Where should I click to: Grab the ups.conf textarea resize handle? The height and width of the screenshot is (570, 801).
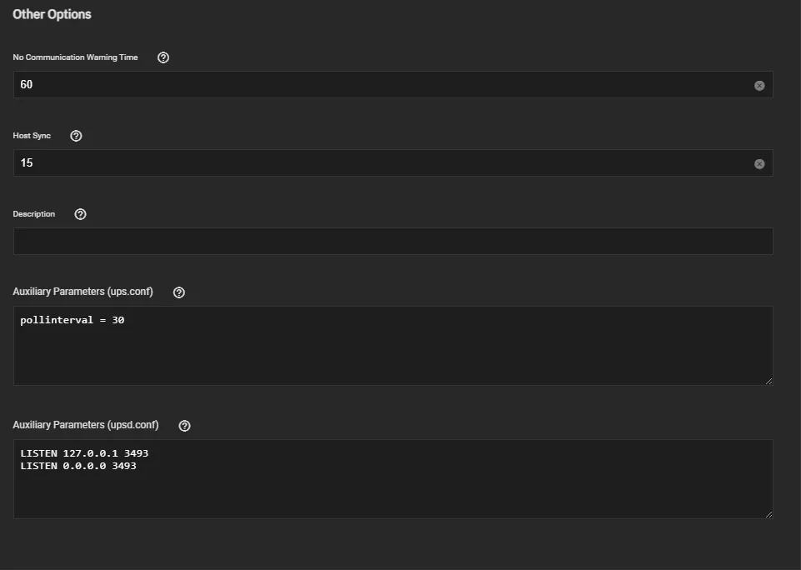pos(768,381)
